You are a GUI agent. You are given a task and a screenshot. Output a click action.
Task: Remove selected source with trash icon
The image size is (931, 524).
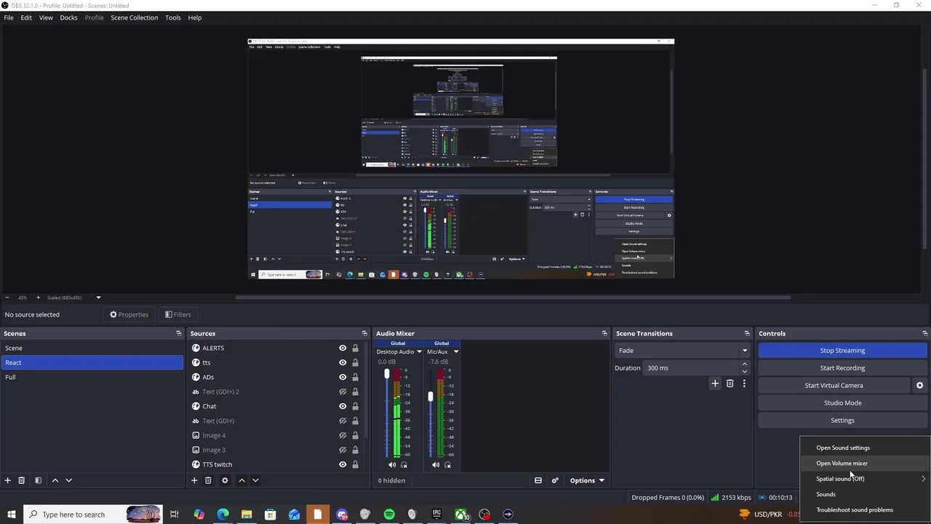tap(208, 480)
